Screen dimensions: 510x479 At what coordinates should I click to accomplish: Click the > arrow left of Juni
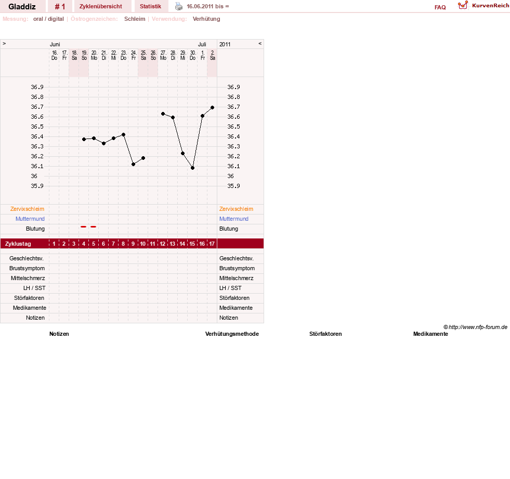click(4, 44)
